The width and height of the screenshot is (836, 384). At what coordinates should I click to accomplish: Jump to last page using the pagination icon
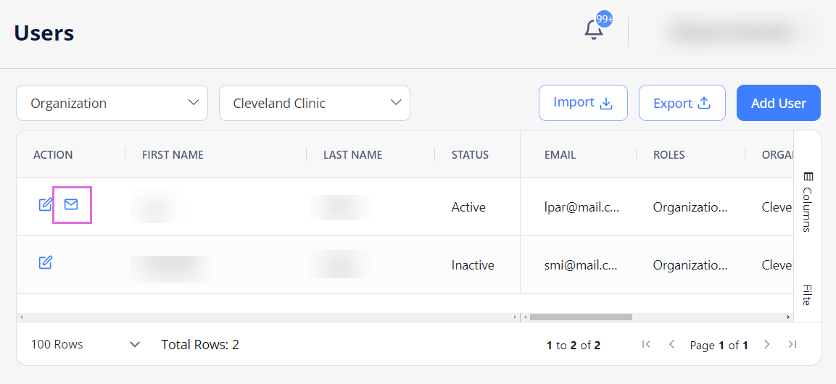pos(792,345)
